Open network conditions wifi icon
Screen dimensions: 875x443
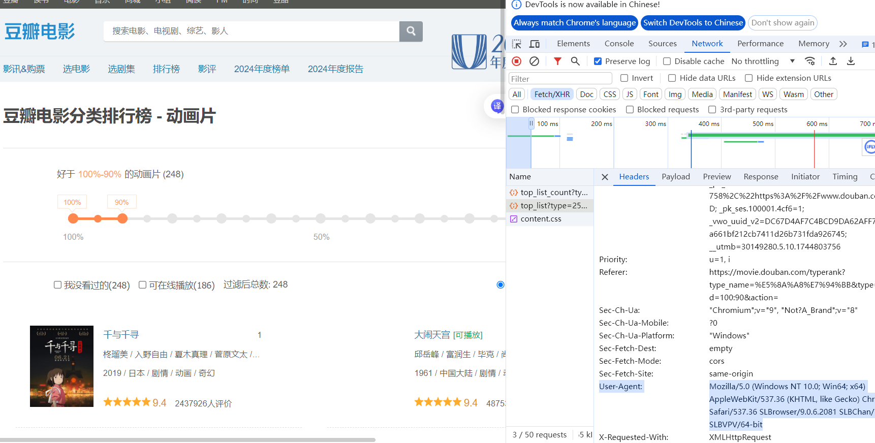pyautogui.click(x=810, y=61)
